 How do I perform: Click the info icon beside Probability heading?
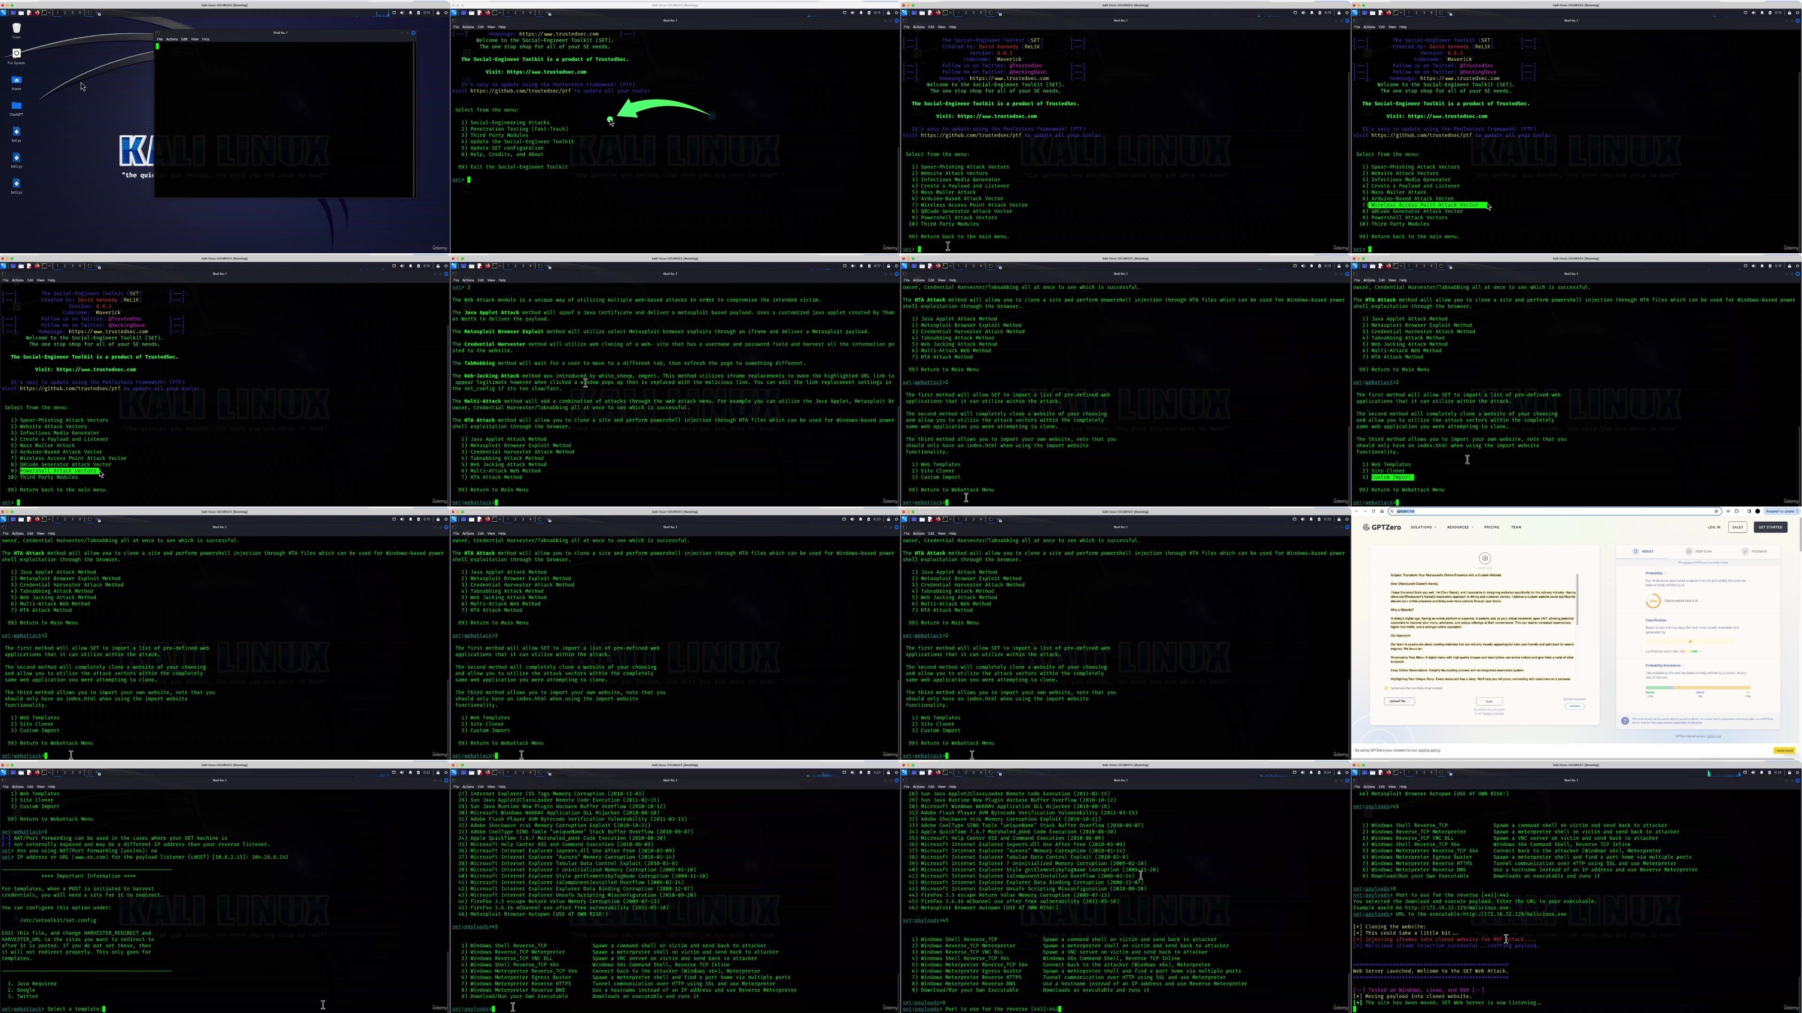(1665, 573)
